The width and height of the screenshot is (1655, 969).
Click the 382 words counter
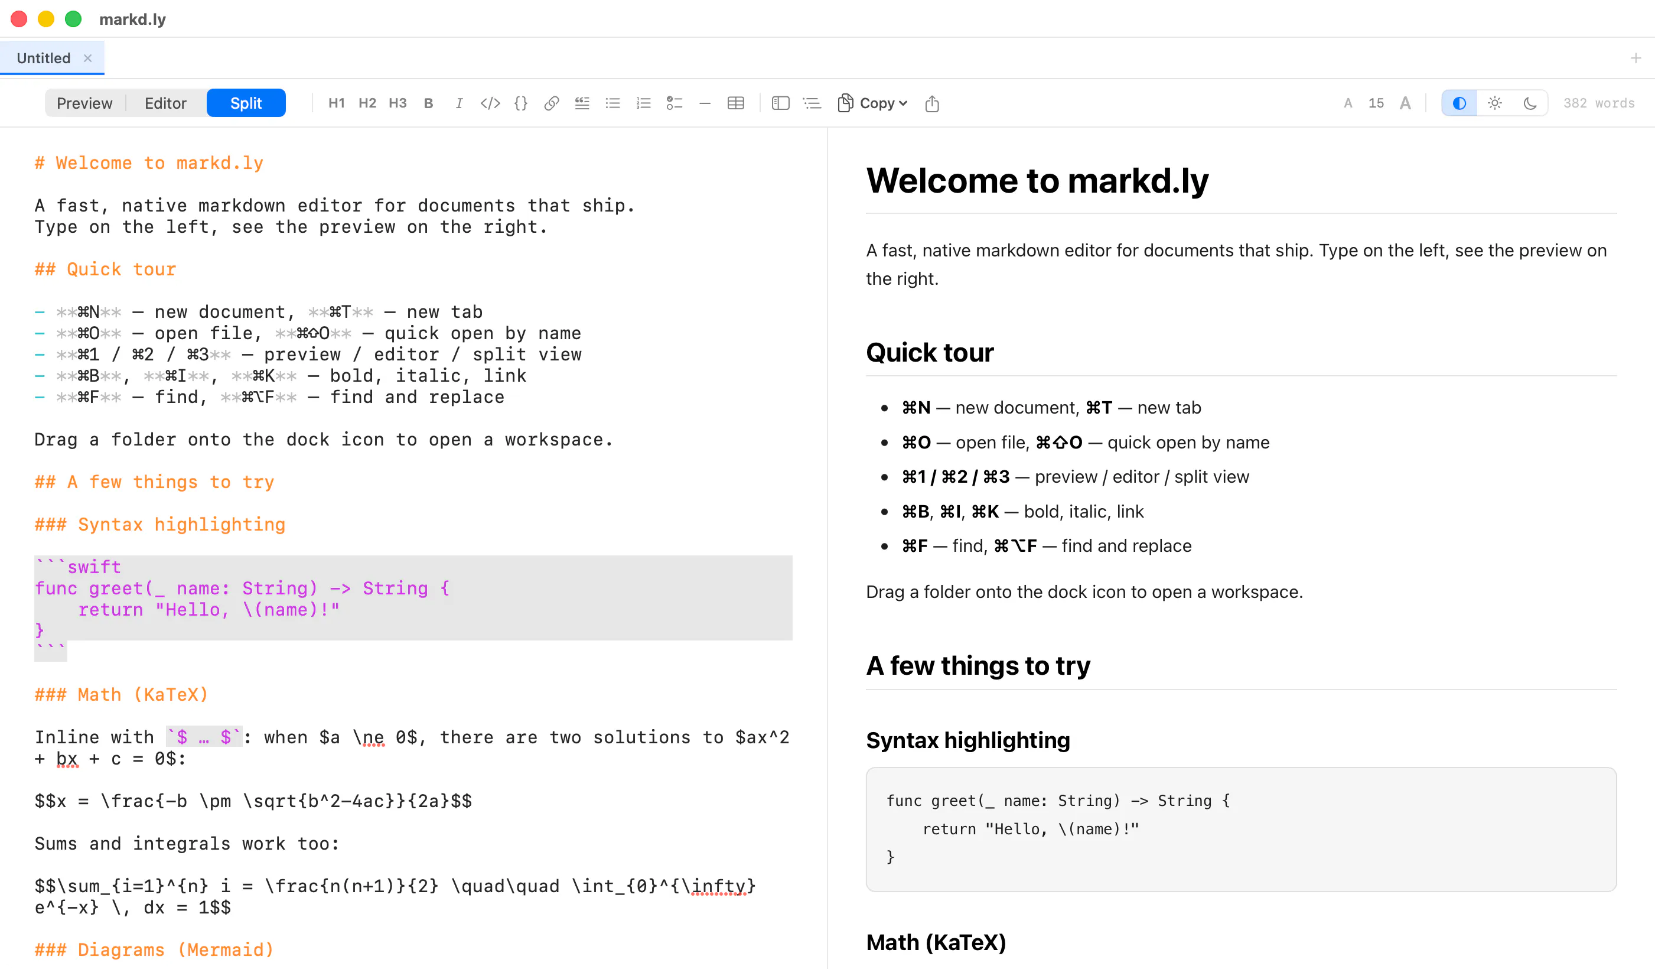pos(1598,103)
